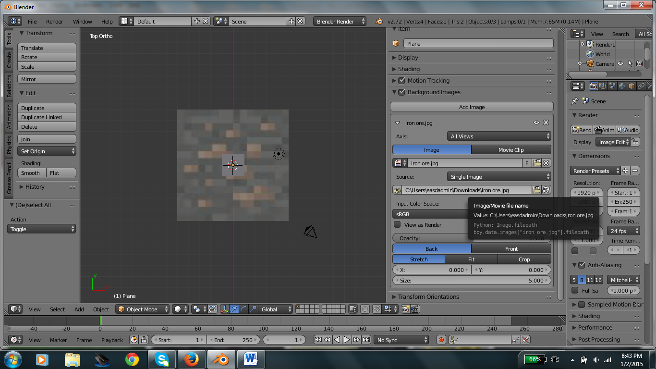The width and height of the screenshot is (656, 369).
Task: Open the Window menu
Action: coord(83,21)
